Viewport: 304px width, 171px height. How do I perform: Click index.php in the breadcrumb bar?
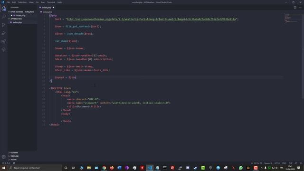[x=47, y=12]
